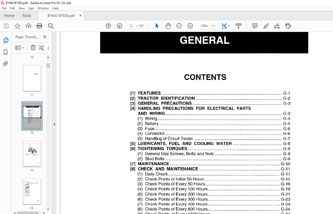Click the insert pages icon in thumbnails
333x214 pixels.
[42, 48]
